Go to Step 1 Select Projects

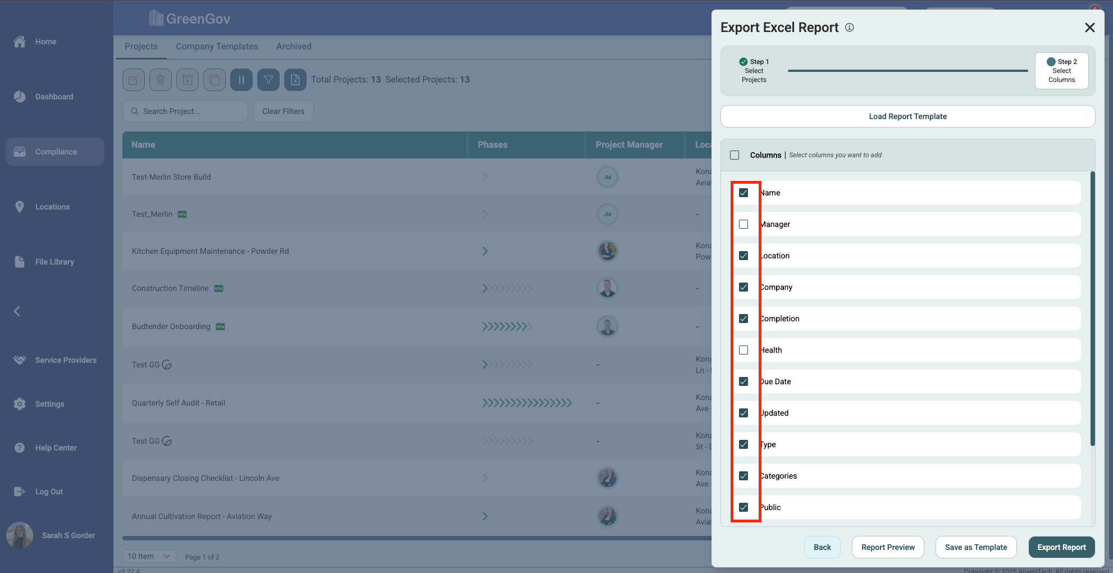pos(754,71)
